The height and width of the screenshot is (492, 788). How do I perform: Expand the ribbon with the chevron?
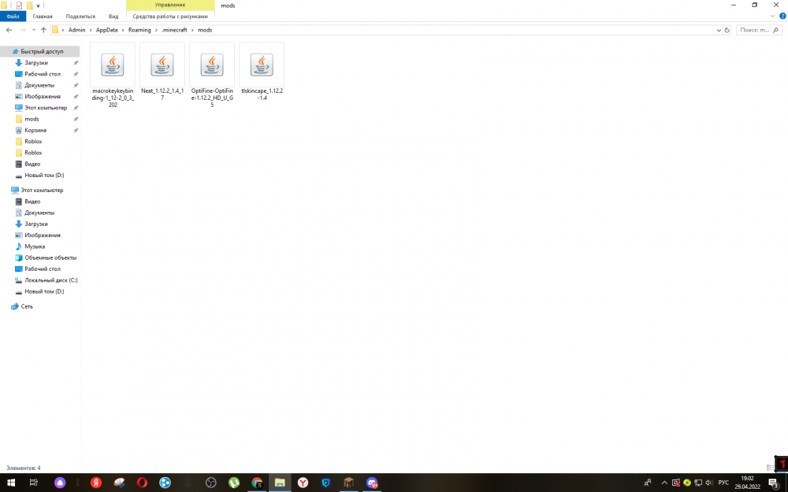tap(772, 16)
